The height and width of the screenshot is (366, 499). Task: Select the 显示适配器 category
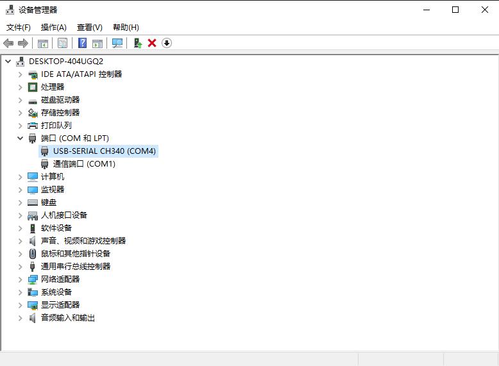pyautogui.click(x=60, y=305)
